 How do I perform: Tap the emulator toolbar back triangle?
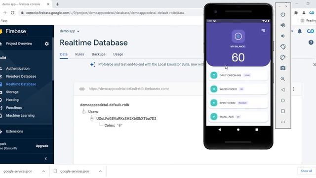[x=283, y=89]
